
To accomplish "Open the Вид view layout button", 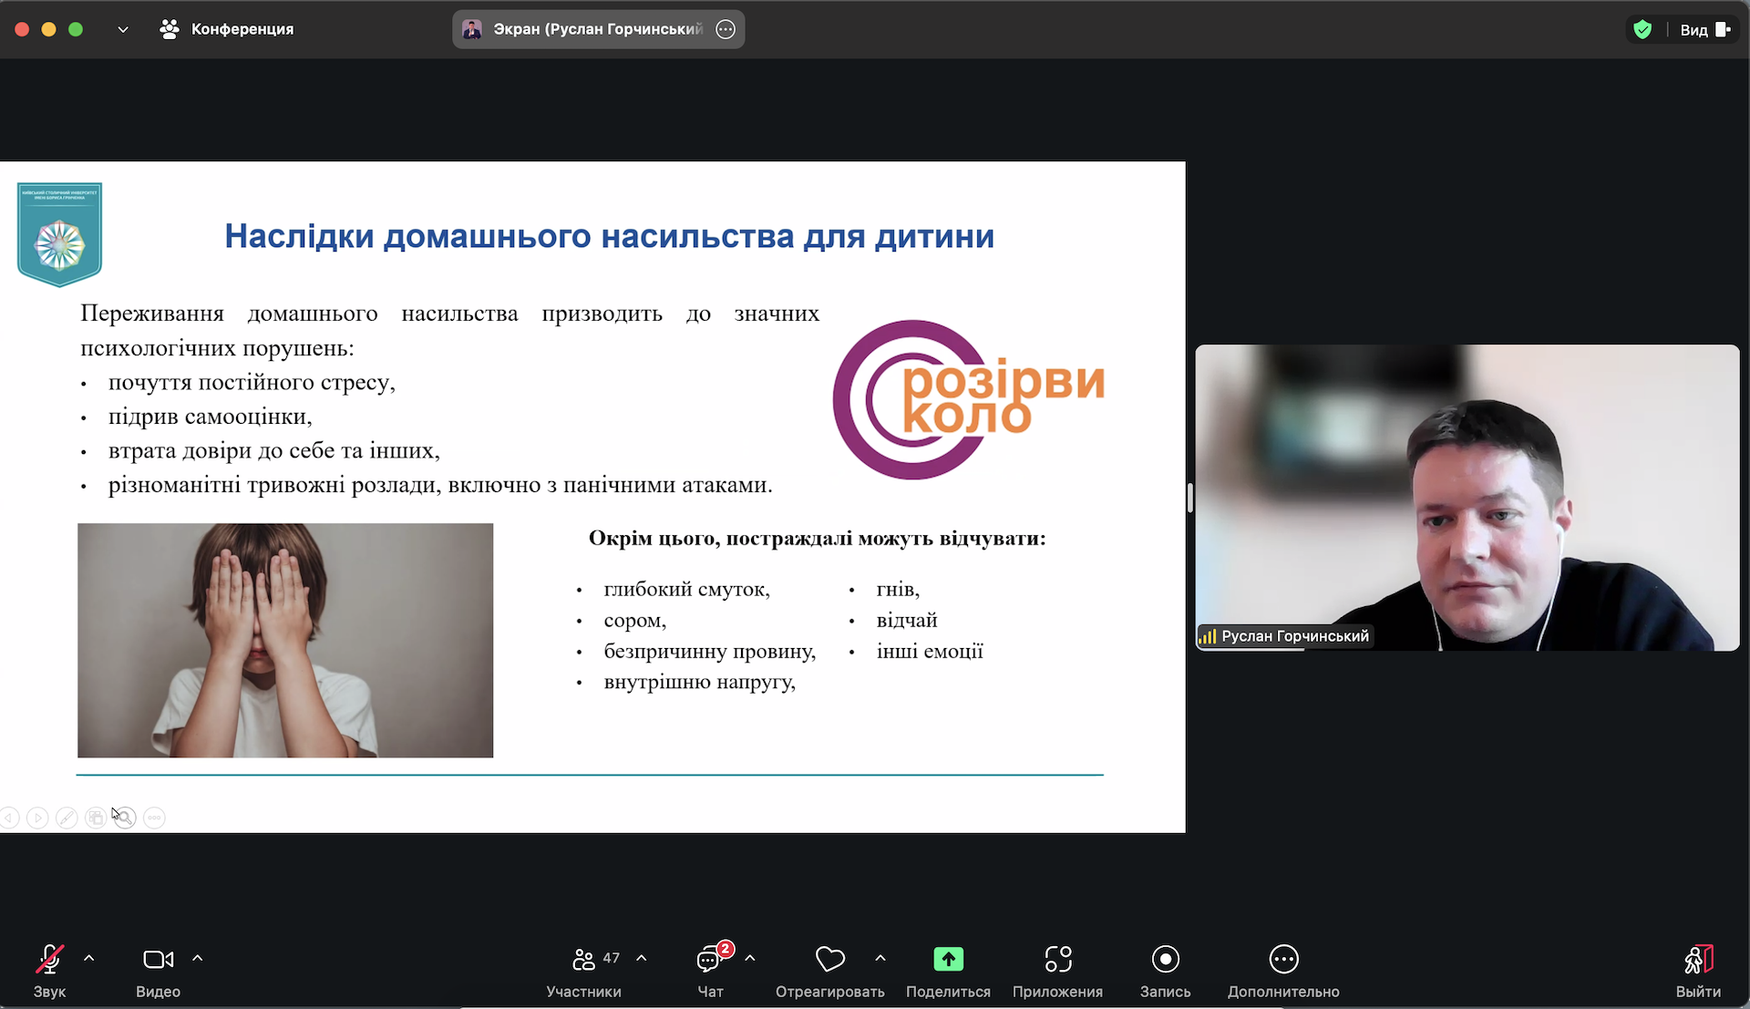I will pos(1704,29).
